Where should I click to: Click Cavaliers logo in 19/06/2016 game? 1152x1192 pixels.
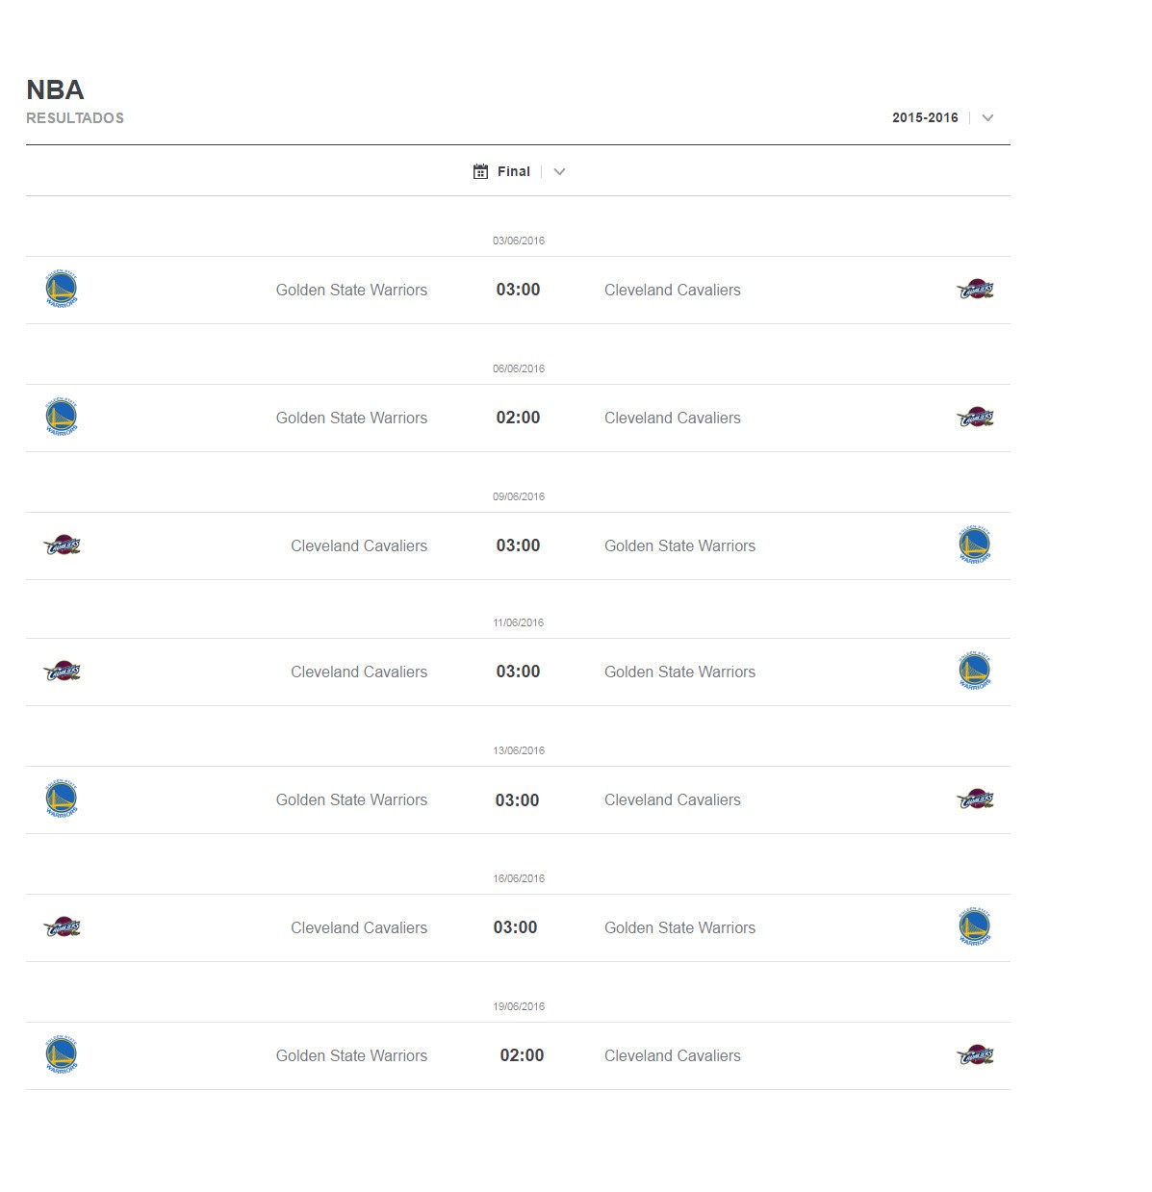[975, 1055]
